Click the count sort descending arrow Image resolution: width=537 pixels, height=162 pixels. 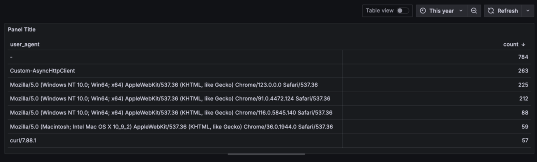523,44
